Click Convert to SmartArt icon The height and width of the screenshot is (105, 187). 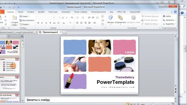pyautogui.click(x=103, y=24)
